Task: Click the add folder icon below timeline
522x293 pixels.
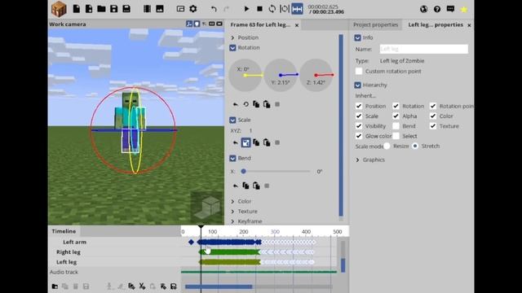Action: point(55,286)
